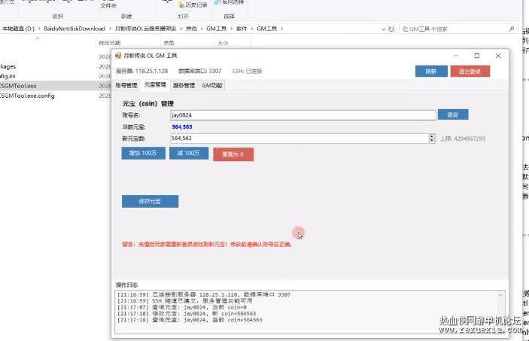This screenshot has width=529, height=341.
Task: Open the GM功能 tab
Action: 212,85
